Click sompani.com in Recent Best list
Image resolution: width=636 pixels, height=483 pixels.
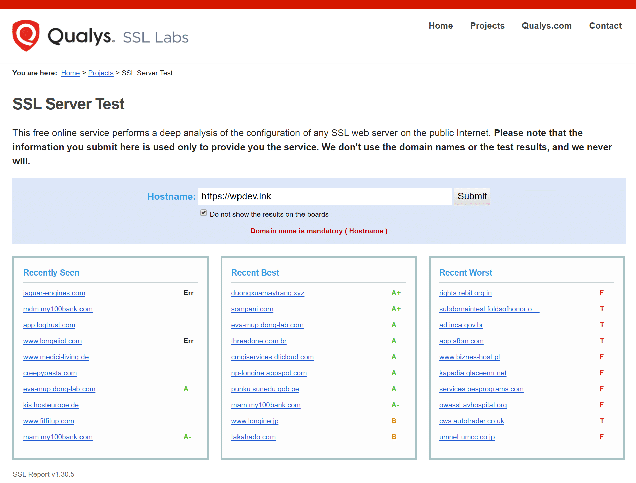click(x=252, y=309)
